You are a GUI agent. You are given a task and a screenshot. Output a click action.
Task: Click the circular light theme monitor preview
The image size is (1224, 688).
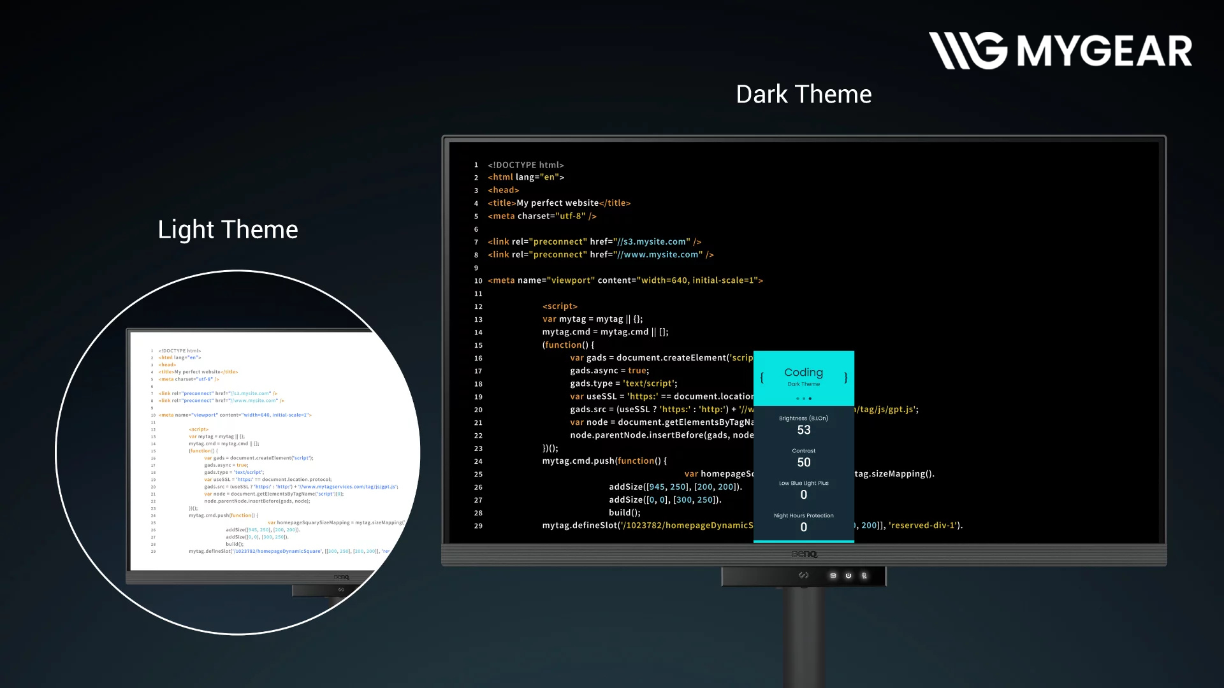click(x=238, y=452)
